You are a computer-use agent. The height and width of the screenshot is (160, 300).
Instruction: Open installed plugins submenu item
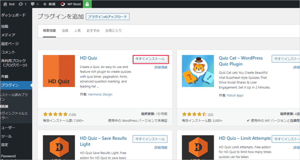coord(14,97)
